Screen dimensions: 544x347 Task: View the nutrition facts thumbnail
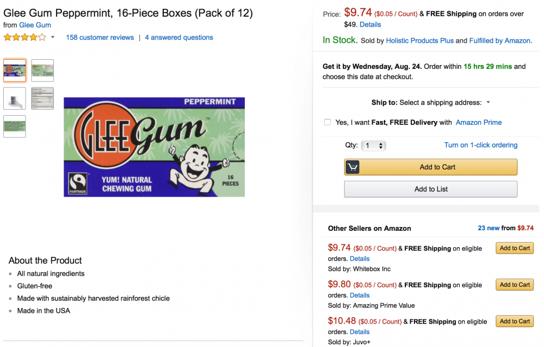[42, 98]
